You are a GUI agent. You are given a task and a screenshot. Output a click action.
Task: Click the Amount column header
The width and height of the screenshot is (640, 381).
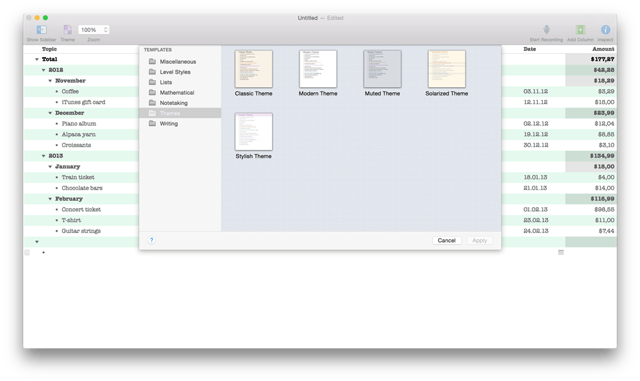(x=603, y=49)
